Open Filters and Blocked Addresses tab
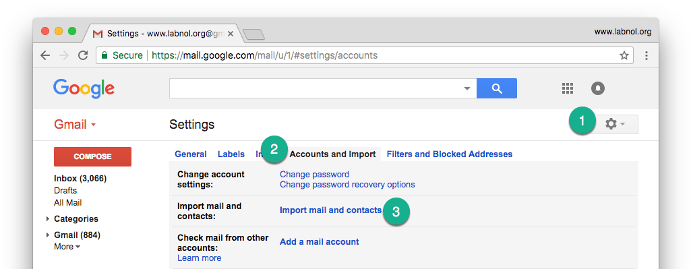 [x=450, y=154]
